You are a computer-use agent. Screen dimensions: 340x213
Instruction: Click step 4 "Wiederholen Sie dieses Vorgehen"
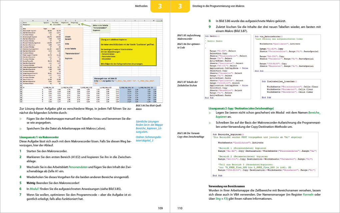point(78,177)
